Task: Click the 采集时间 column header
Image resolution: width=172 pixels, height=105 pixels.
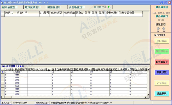Action: click(x=28, y=13)
